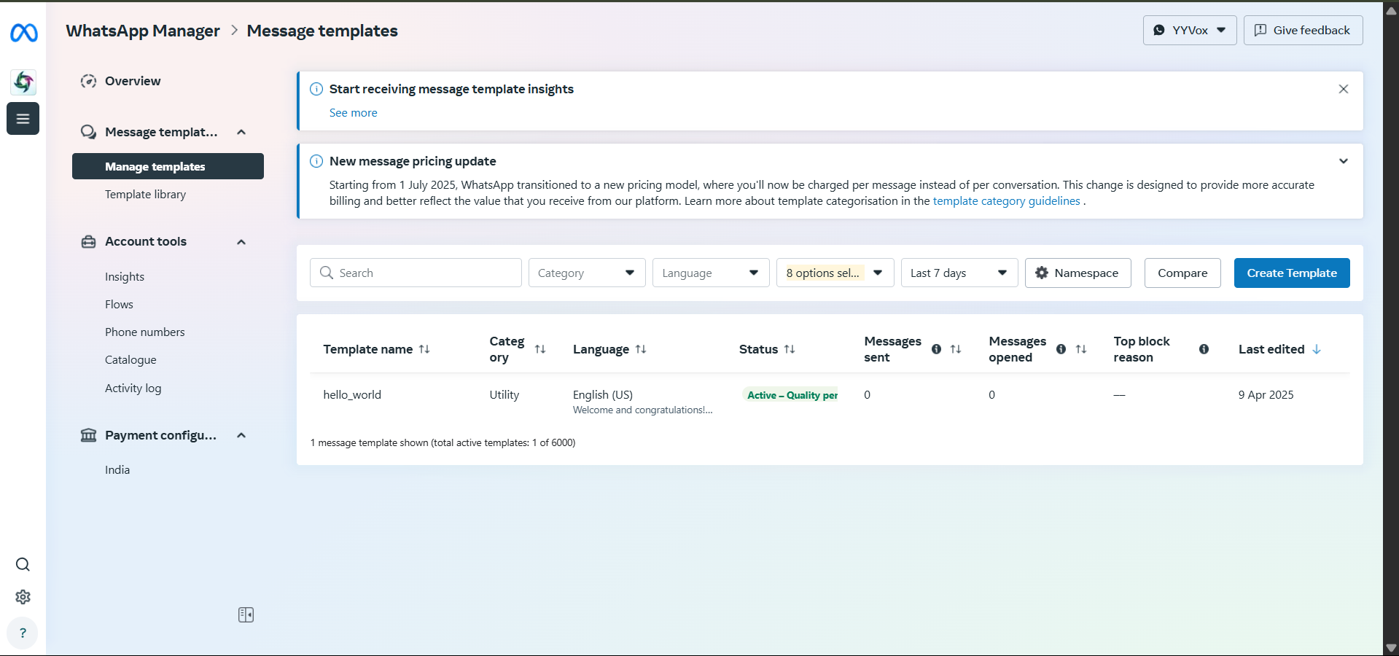1399x656 pixels.
Task: Go to Phone numbers page
Action: click(x=144, y=332)
